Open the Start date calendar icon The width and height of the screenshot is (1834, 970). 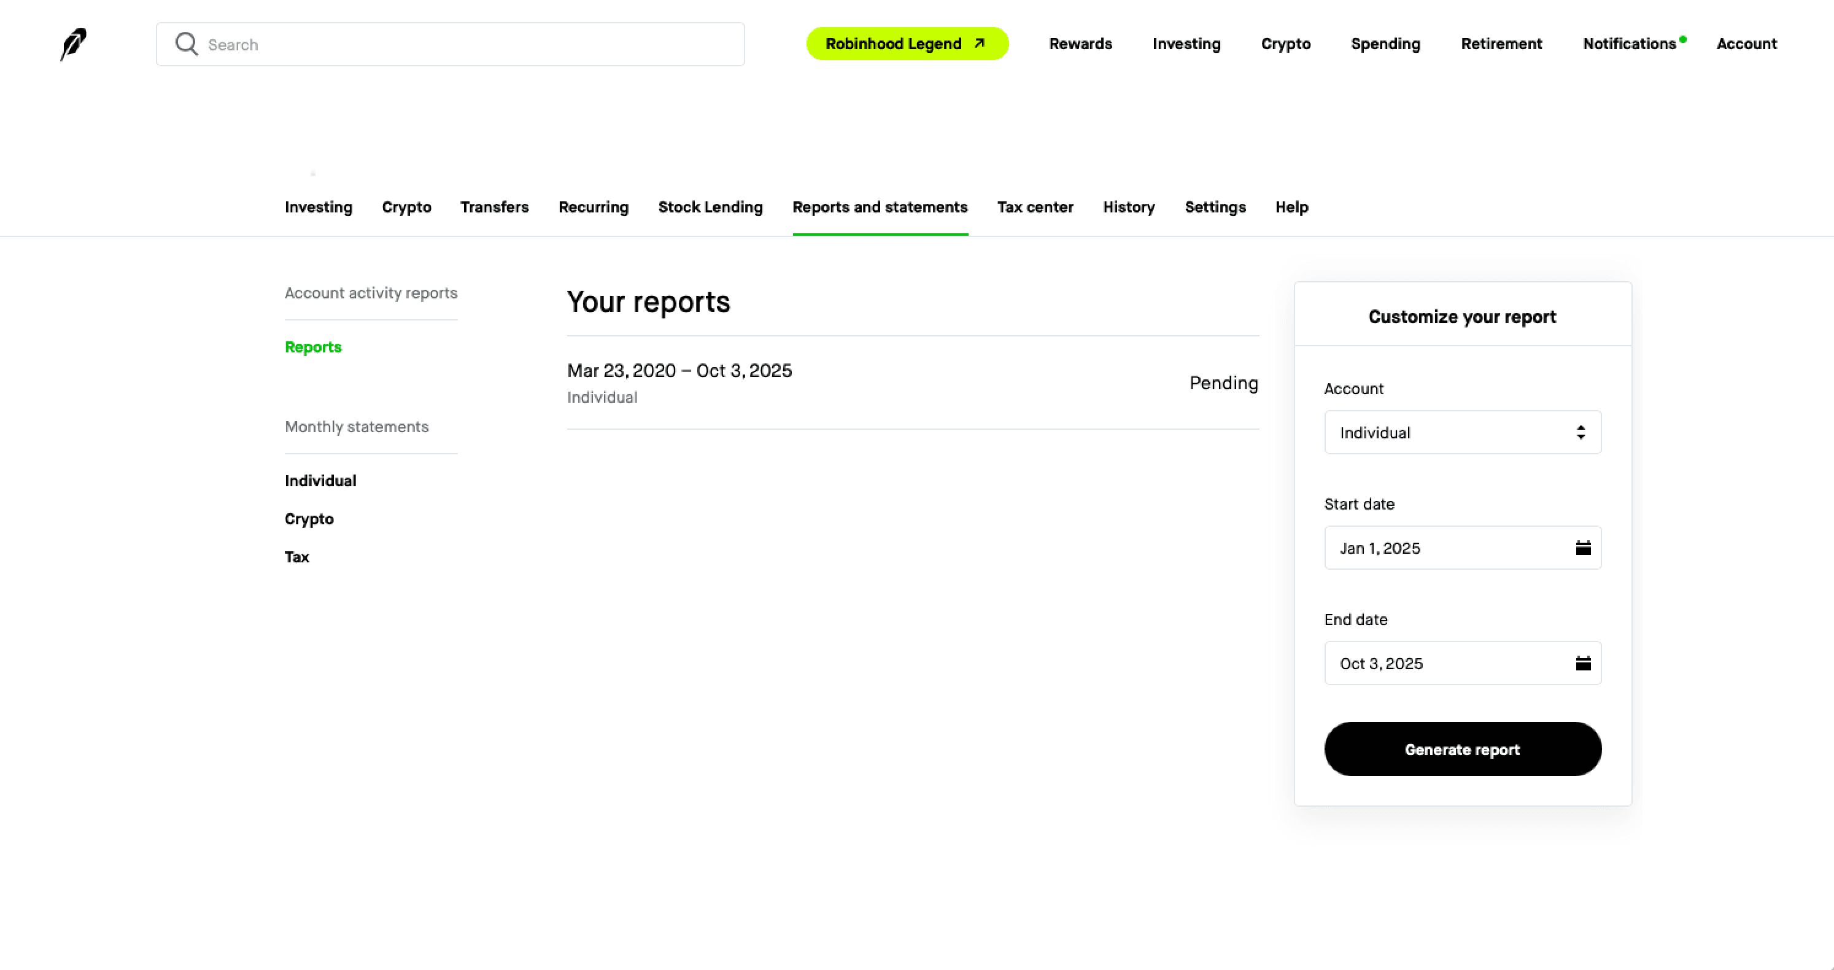1583,548
